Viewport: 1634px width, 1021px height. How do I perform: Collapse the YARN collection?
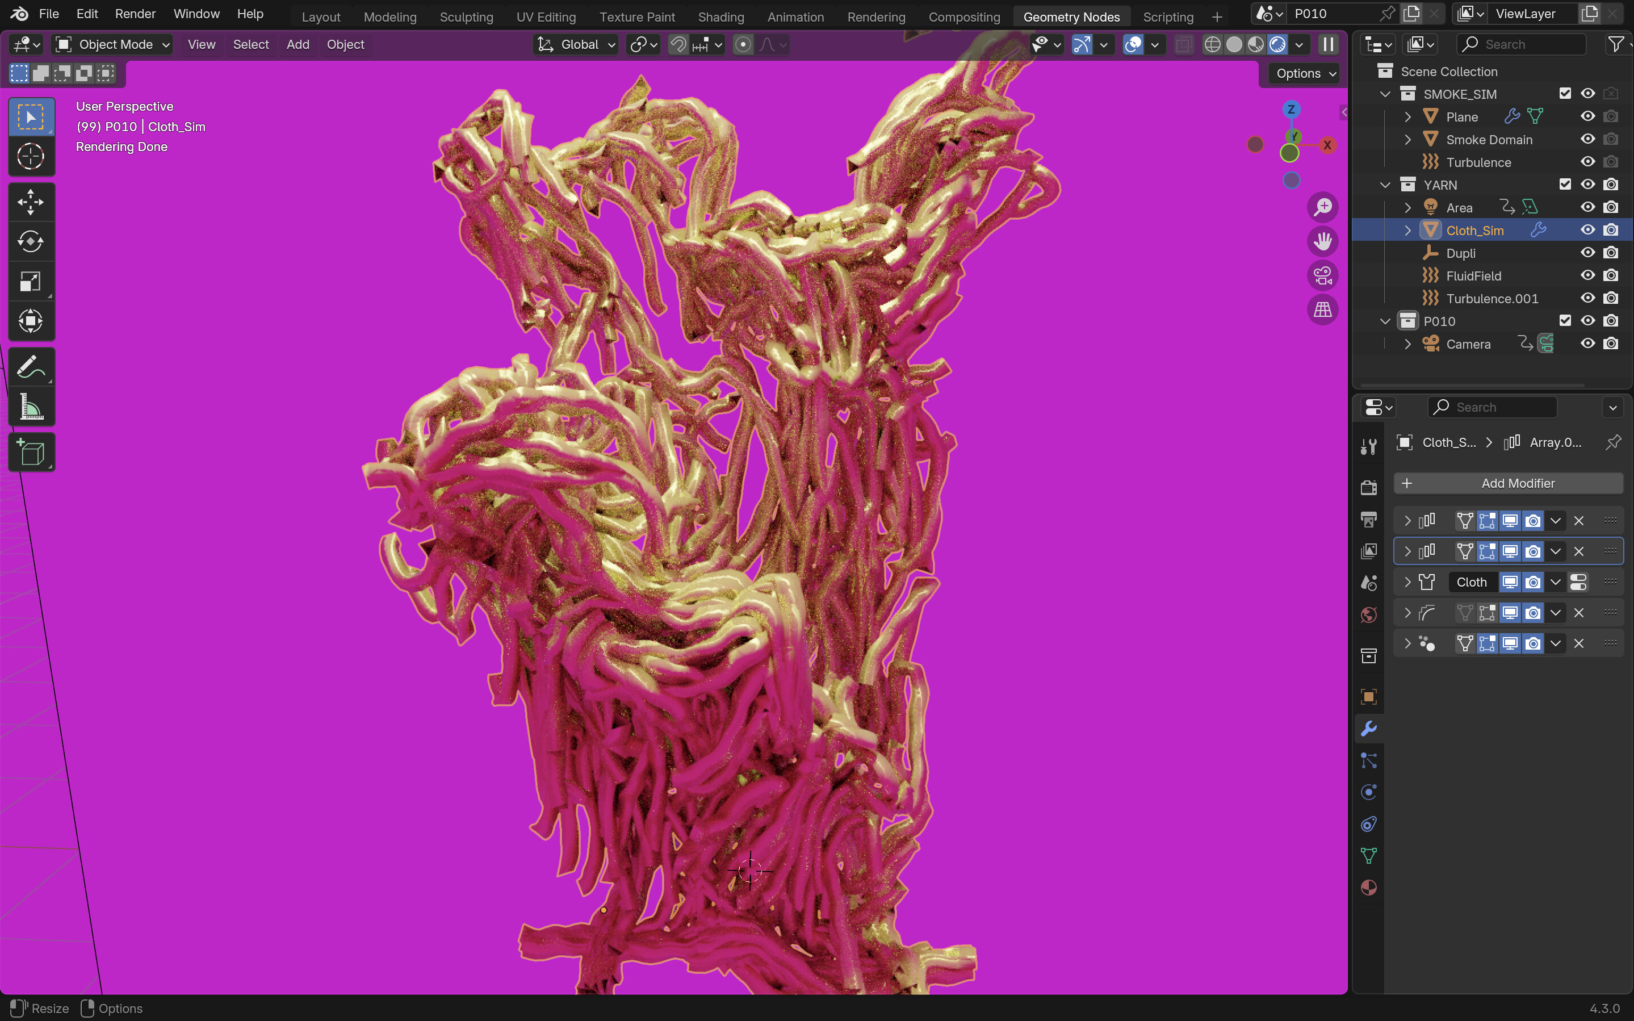(x=1385, y=185)
